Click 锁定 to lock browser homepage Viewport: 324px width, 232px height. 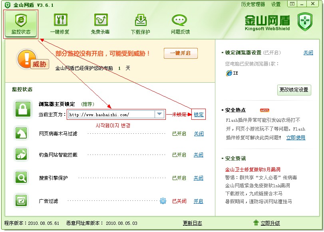199,115
